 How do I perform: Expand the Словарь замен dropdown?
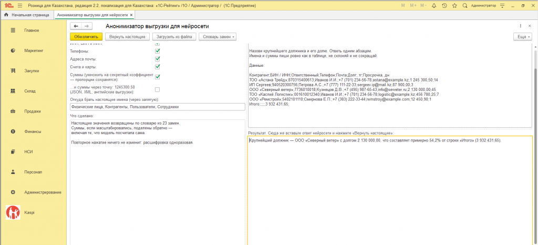tap(218, 37)
